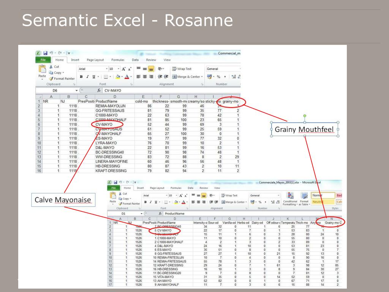
Task: Click Accounting Number Format in upper Excel window
Action: point(209,77)
